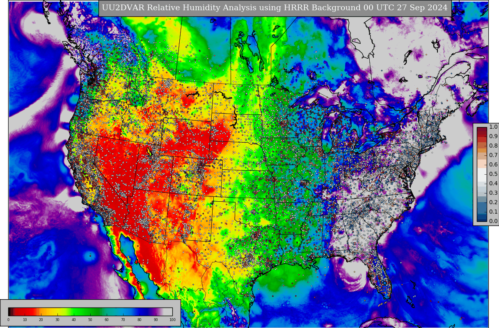Select the 0.9 label on the right colorbar
This screenshot has width=499, height=328.
click(x=493, y=136)
